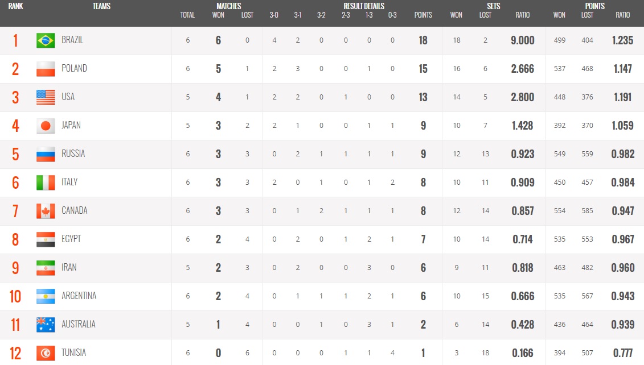Click the USA flag icon

tap(46, 97)
